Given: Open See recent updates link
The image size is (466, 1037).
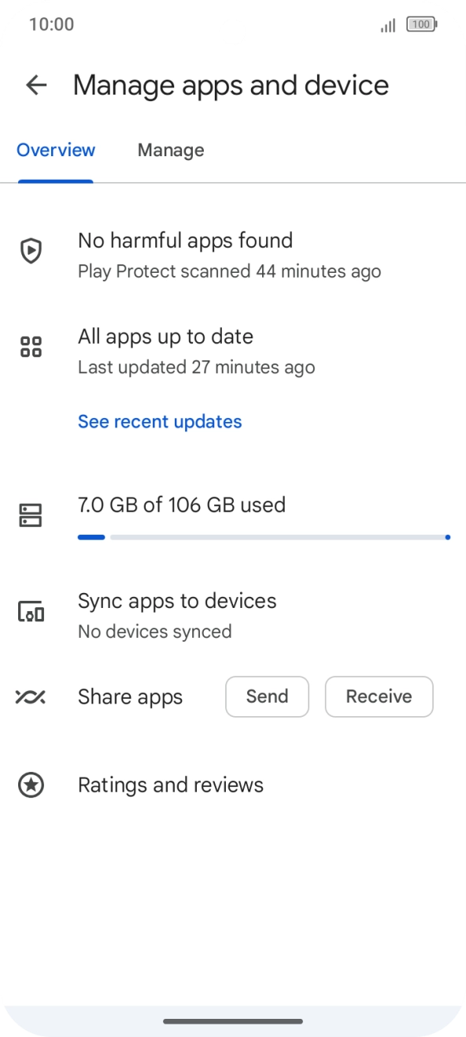Looking at the screenshot, I should (160, 422).
